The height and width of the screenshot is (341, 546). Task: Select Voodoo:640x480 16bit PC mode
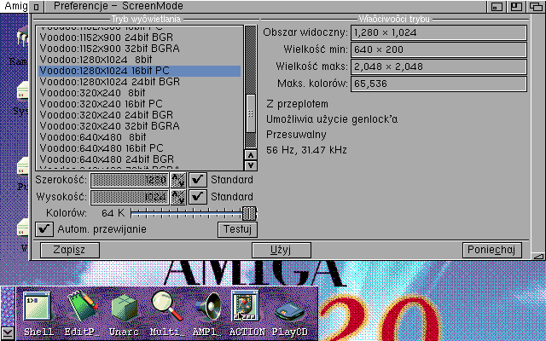[x=139, y=148]
